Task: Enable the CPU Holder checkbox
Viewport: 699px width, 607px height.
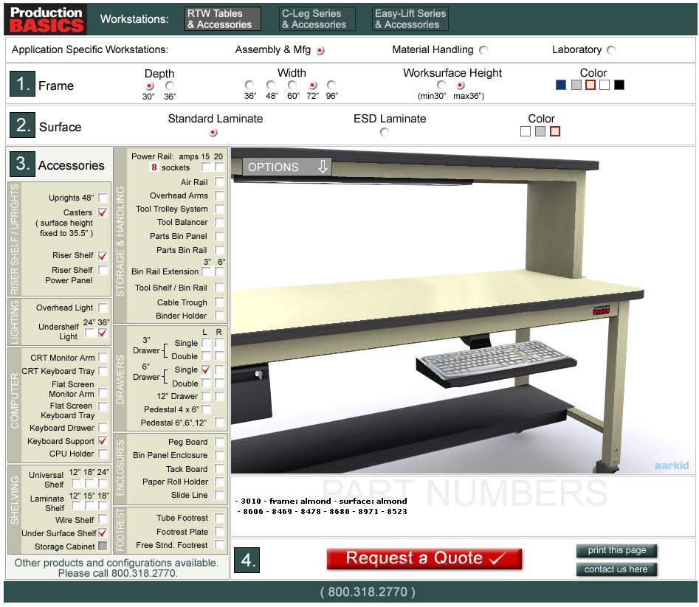Action: [x=103, y=454]
